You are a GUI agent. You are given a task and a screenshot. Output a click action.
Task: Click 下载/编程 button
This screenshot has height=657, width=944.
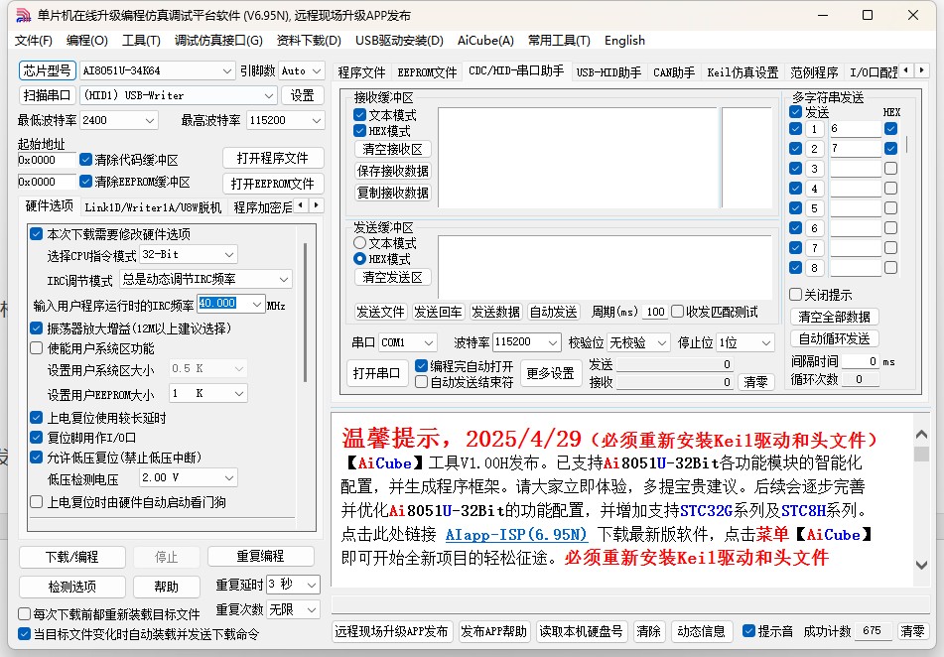tap(72, 557)
